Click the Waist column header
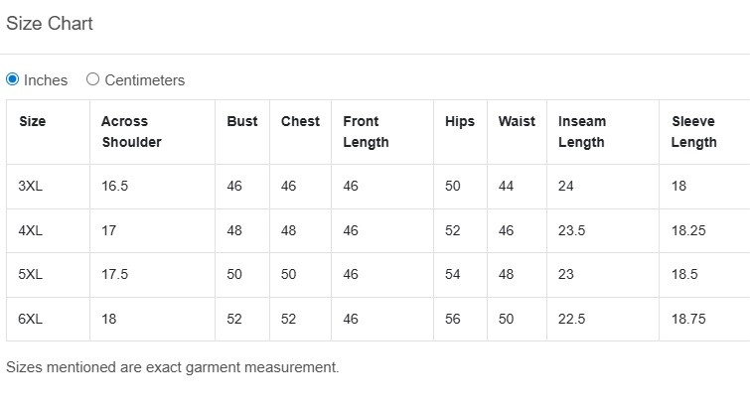The height and width of the screenshot is (407, 750). [517, 121]
